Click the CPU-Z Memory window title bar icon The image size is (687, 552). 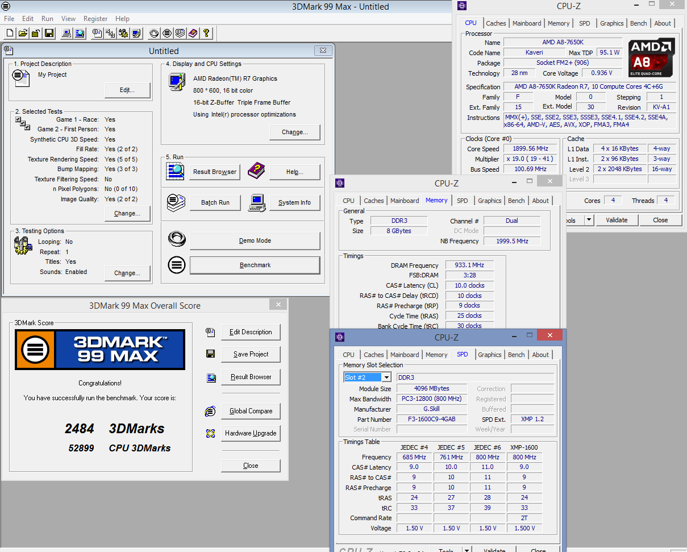point(340,182)
